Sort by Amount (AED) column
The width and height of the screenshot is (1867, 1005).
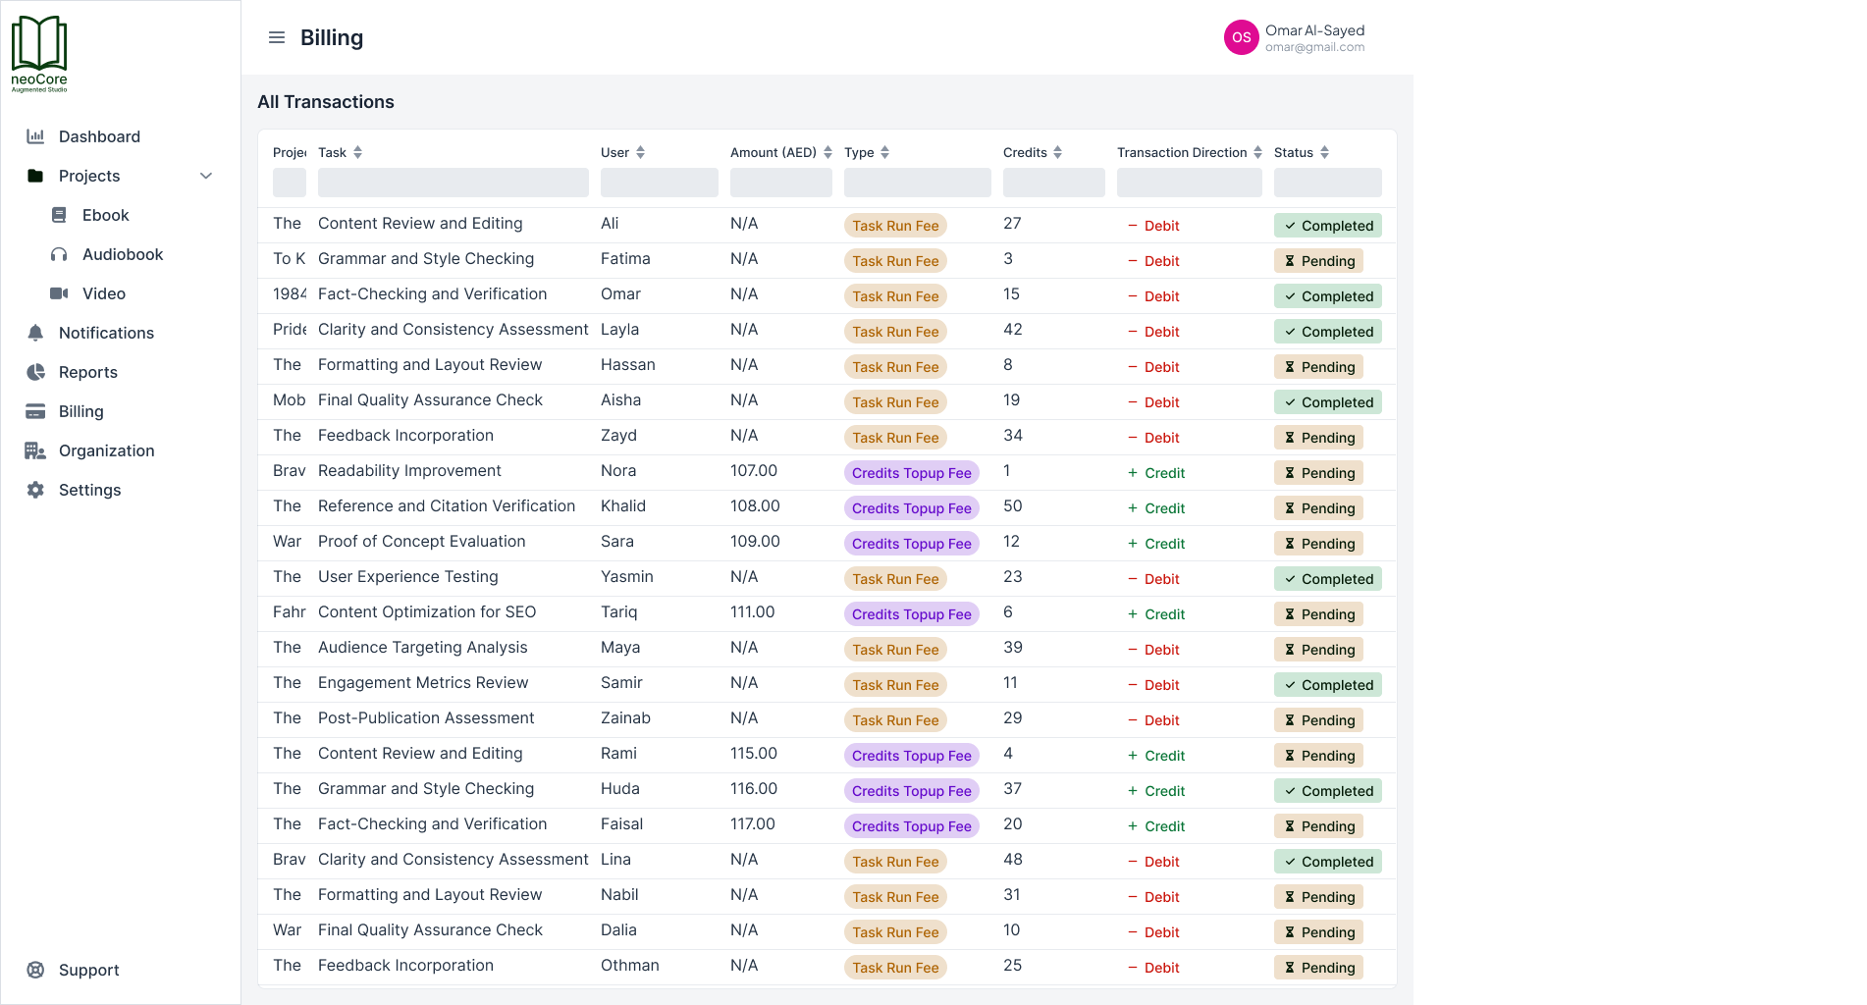827,152
